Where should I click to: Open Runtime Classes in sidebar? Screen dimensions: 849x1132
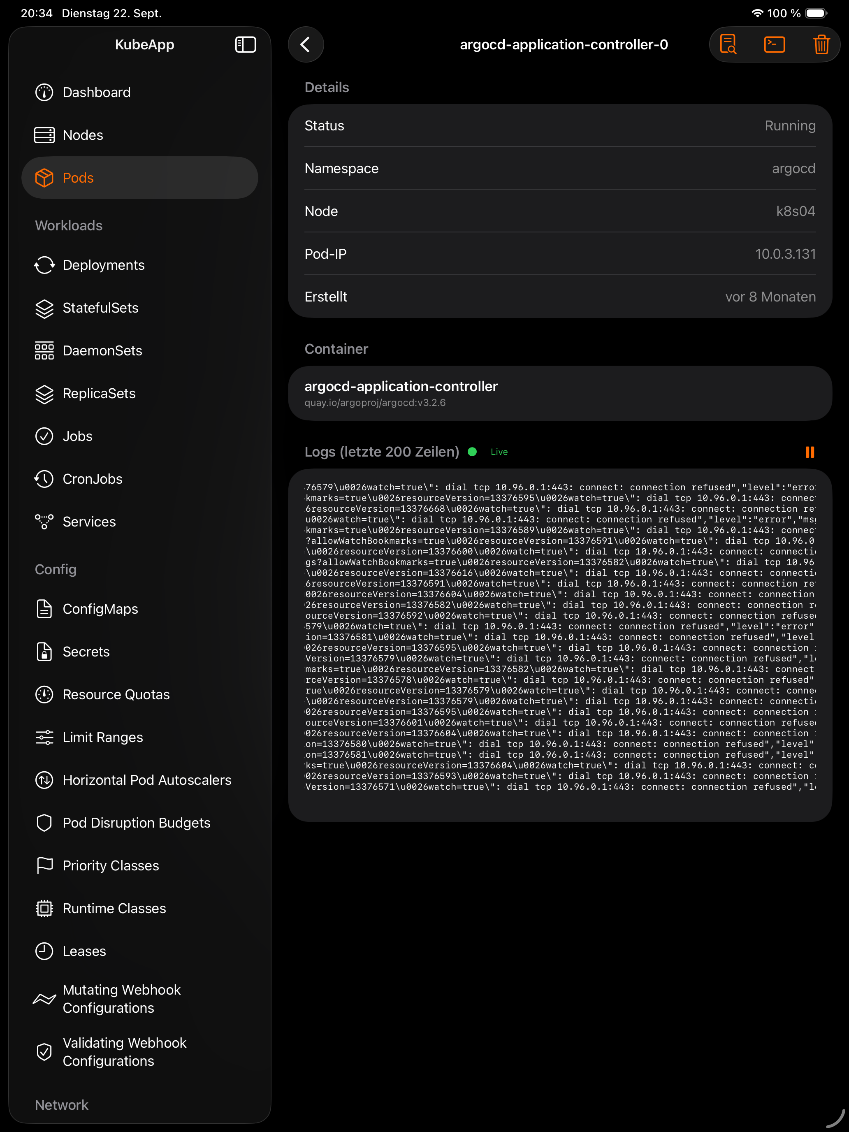tap(139, 908)
